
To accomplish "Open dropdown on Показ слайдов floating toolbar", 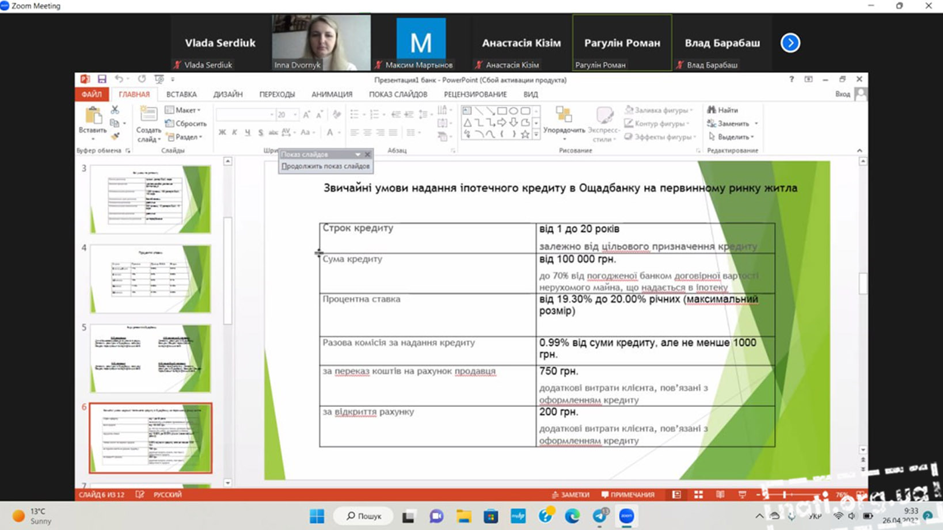I will click(358, 154).
